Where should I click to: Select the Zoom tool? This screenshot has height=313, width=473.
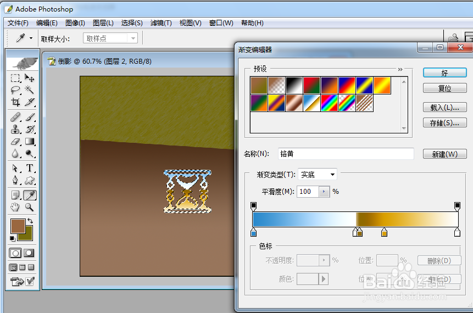[x=30, y=207]
